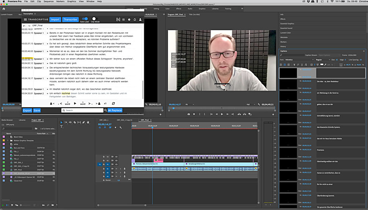The height and width of the screenshot is (210, 368).
Task: Open the Transcriptive user account icon
Action: pyautogui.click(x=140, y=19)
